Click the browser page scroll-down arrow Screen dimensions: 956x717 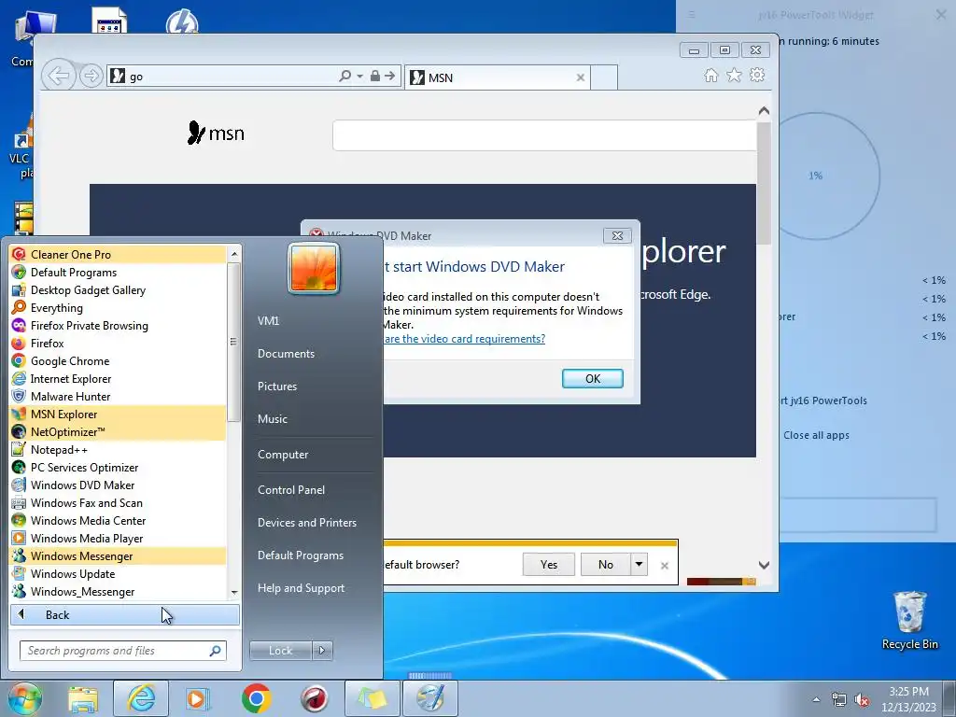(x=764, y=565)
